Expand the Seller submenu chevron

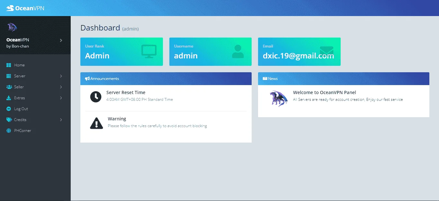(x=61, y=87)
